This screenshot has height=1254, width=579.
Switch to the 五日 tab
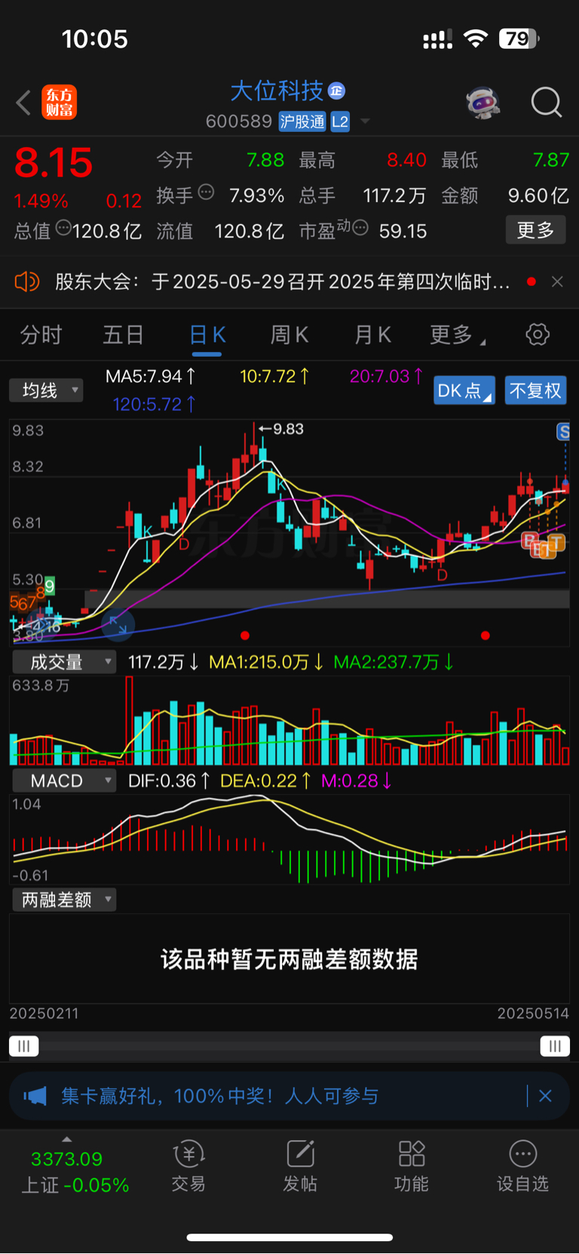123,335
